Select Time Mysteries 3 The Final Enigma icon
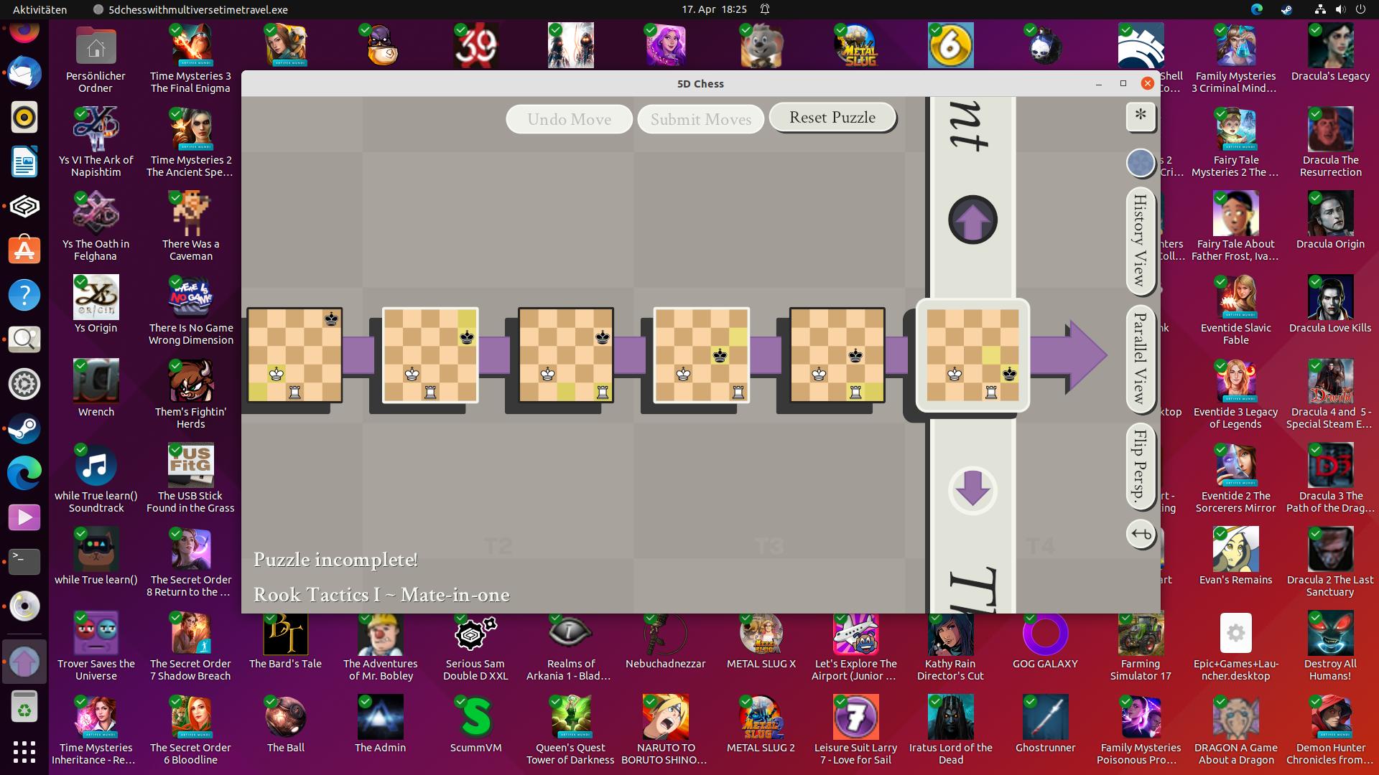 tap(190, 60)
